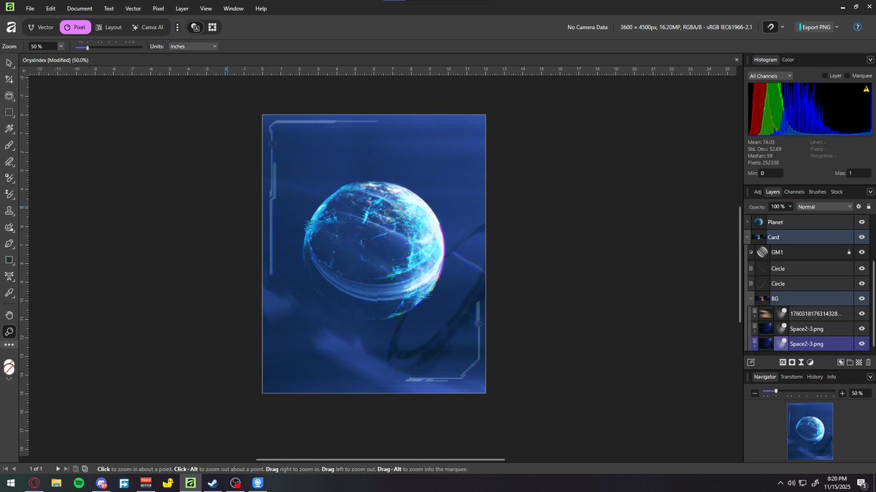Click the Delete Layer trash icon
876x492 pixels.
(868, 362)
